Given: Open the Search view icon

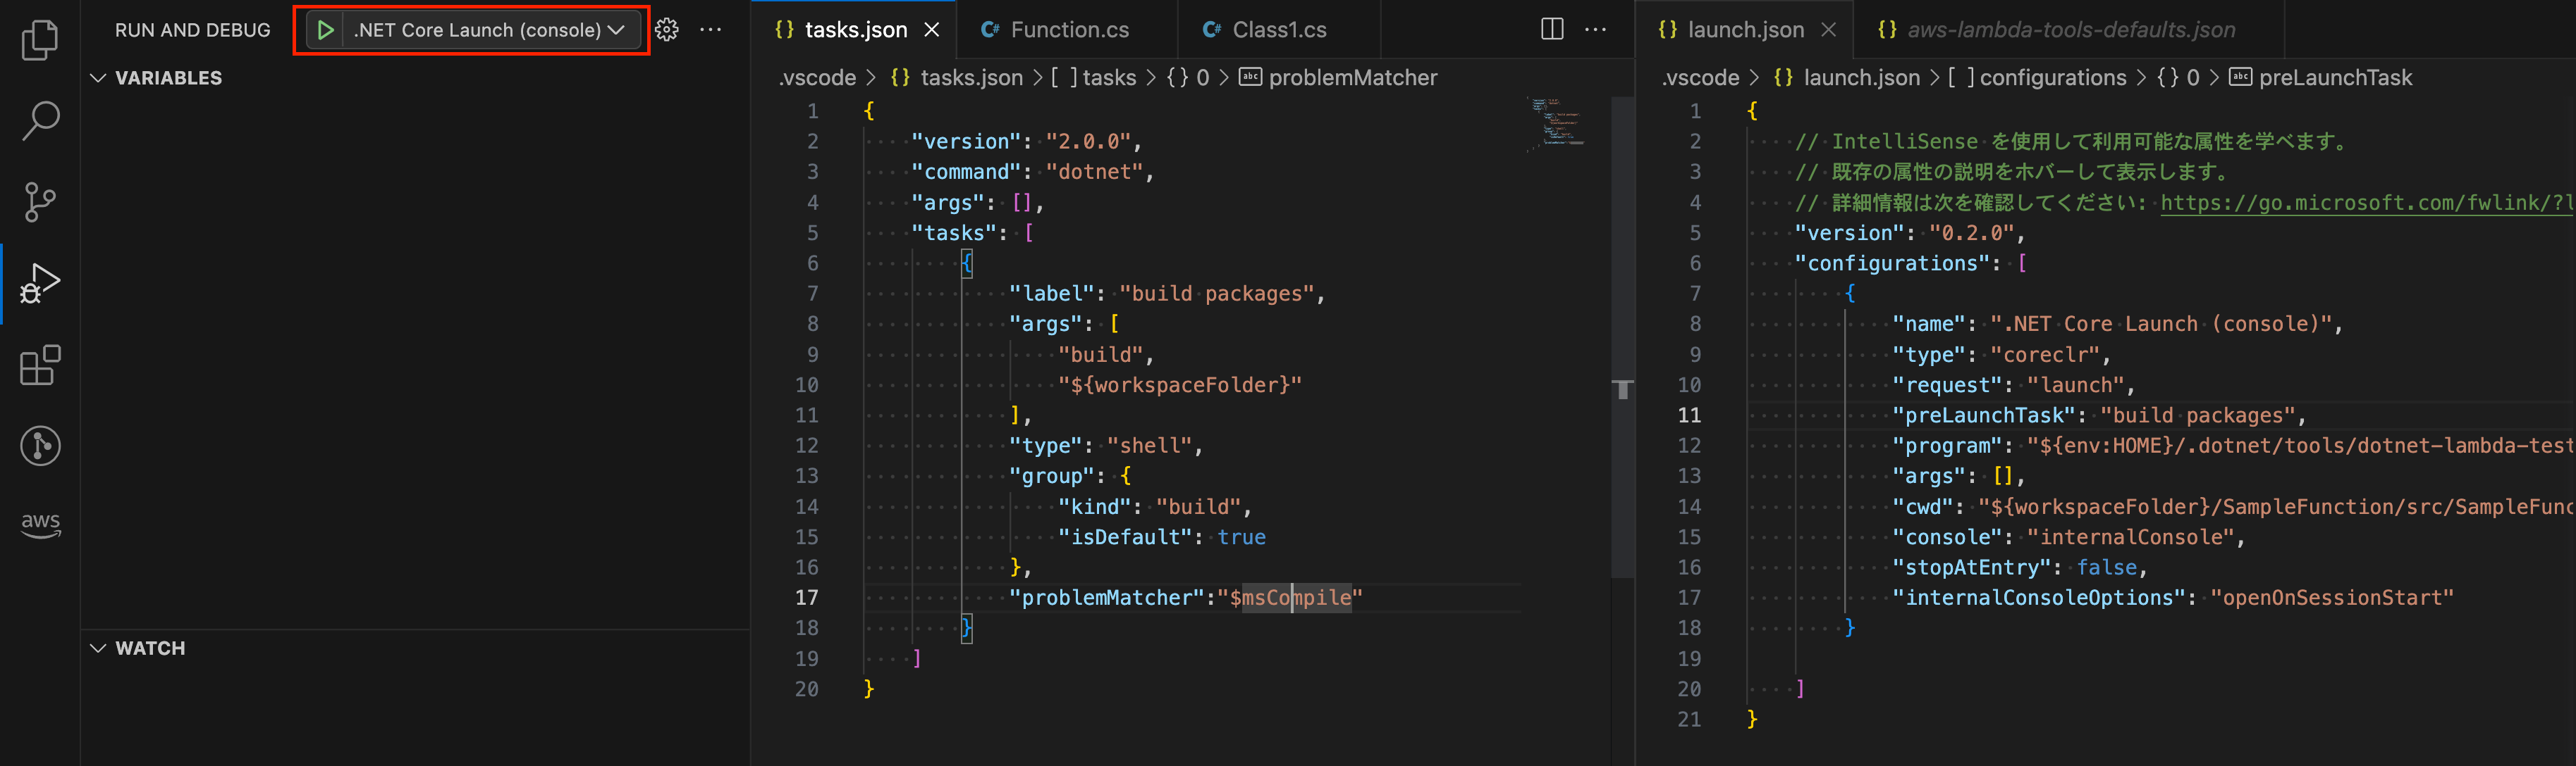Looking at the screenshot, I should click(39, 120).
